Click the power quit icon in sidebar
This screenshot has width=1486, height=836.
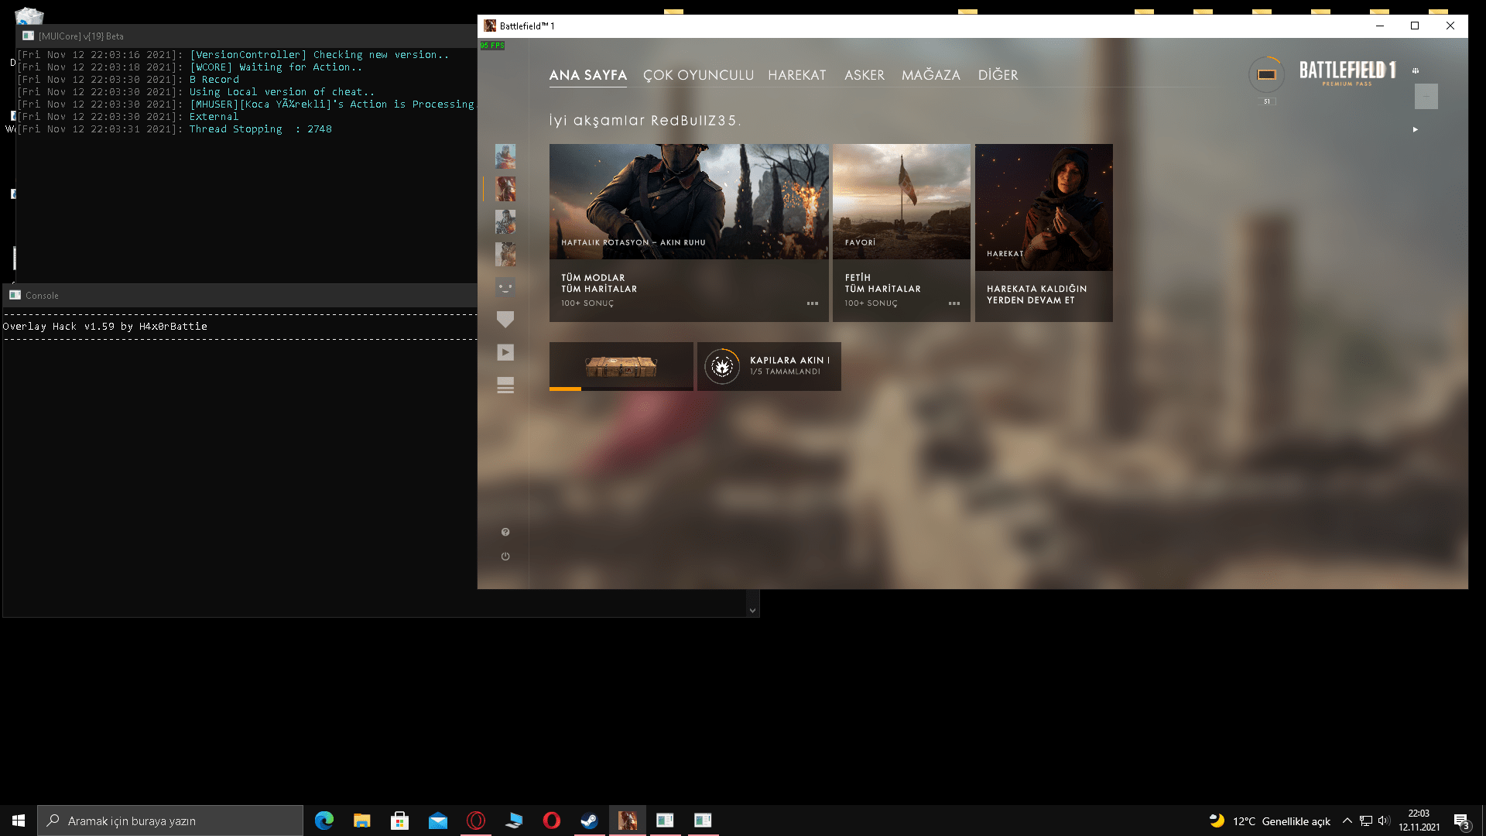(505, 557)
